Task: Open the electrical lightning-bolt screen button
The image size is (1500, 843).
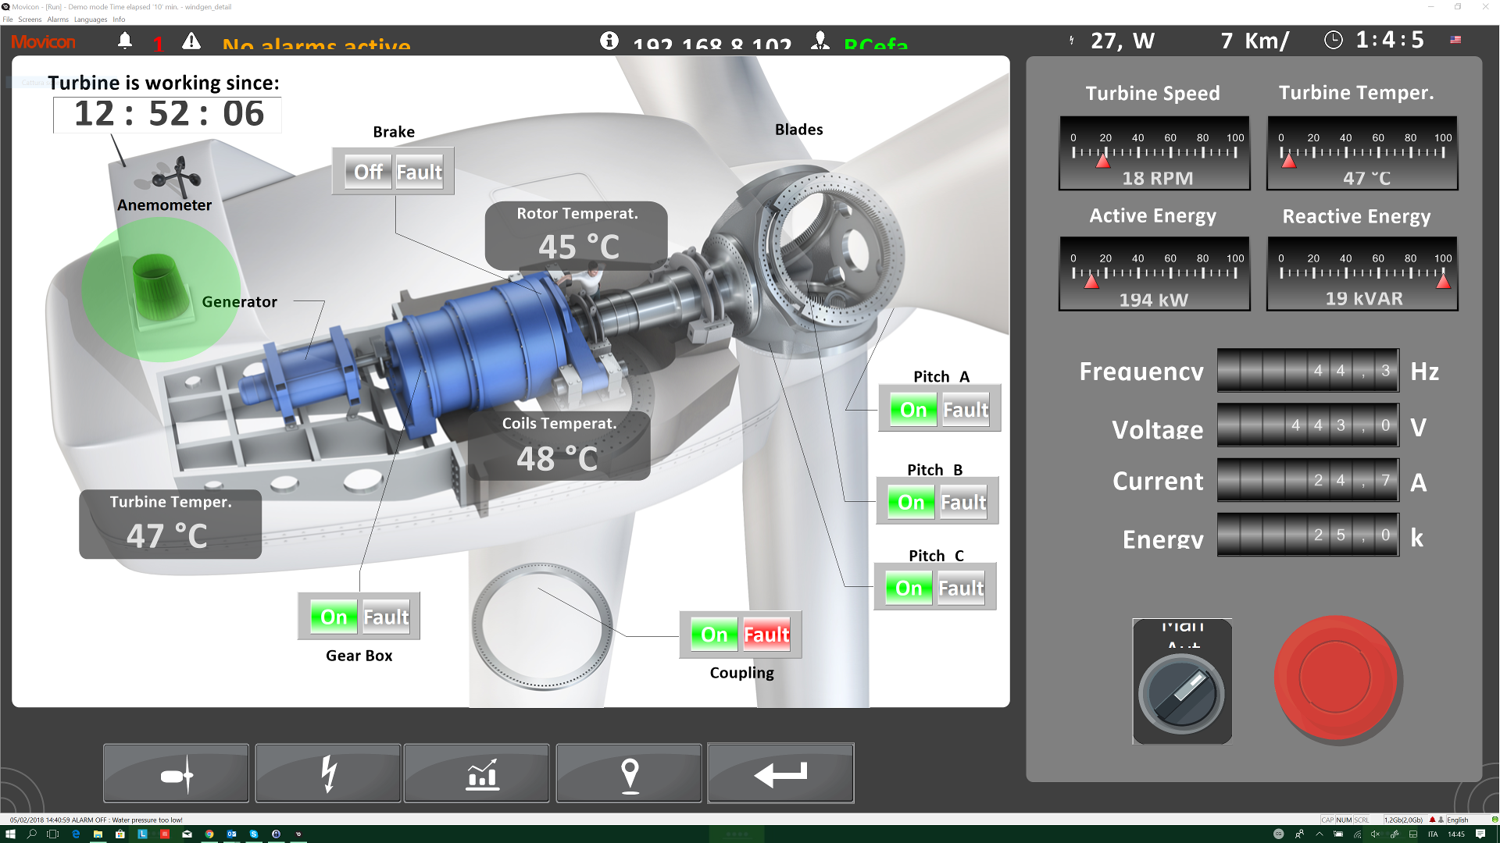Action: (328, 774)
